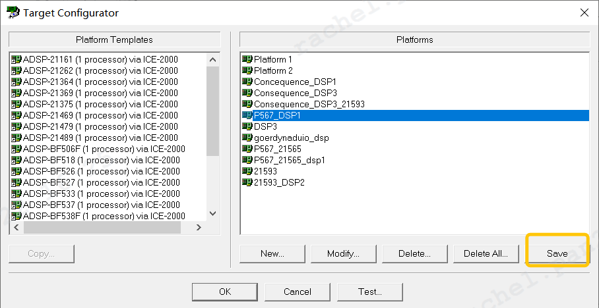Select ADSP-BF526 via ICE-2000 template text
599x308 pixels.
tap(101, 171)
